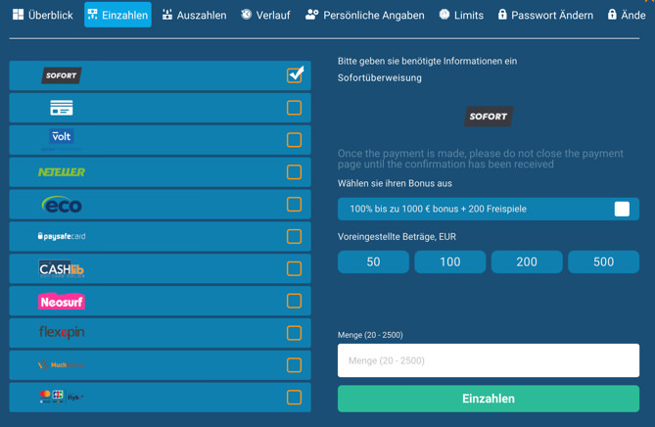The height and width of the screenshot is (427, 655).
Task: Click the CASHlib logo
Action: 62,268
